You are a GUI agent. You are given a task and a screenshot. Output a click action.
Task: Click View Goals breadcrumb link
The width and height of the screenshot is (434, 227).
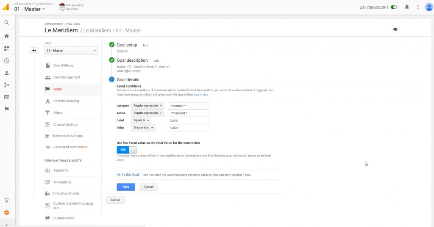73,24
